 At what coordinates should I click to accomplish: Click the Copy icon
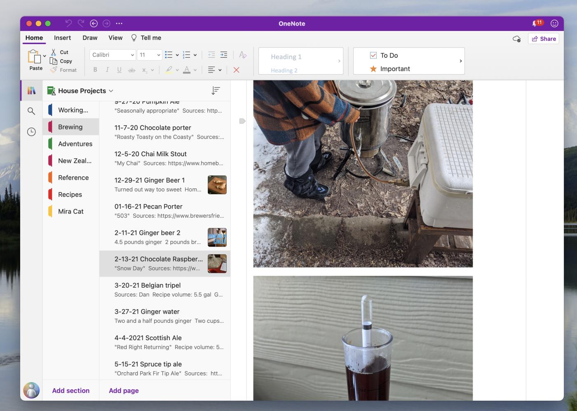click(54, 61)
